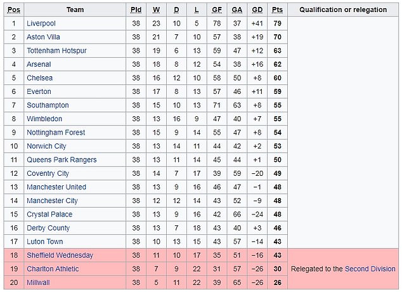Image resolution: width=402 pixels, height=292 pixels.
Task: Open the Second Division link
Action: pyautogui.click(x=370, y=269)
